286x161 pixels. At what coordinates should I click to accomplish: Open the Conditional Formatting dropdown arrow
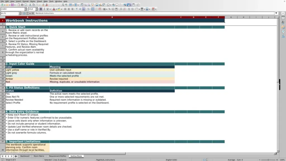click(156, 9)
